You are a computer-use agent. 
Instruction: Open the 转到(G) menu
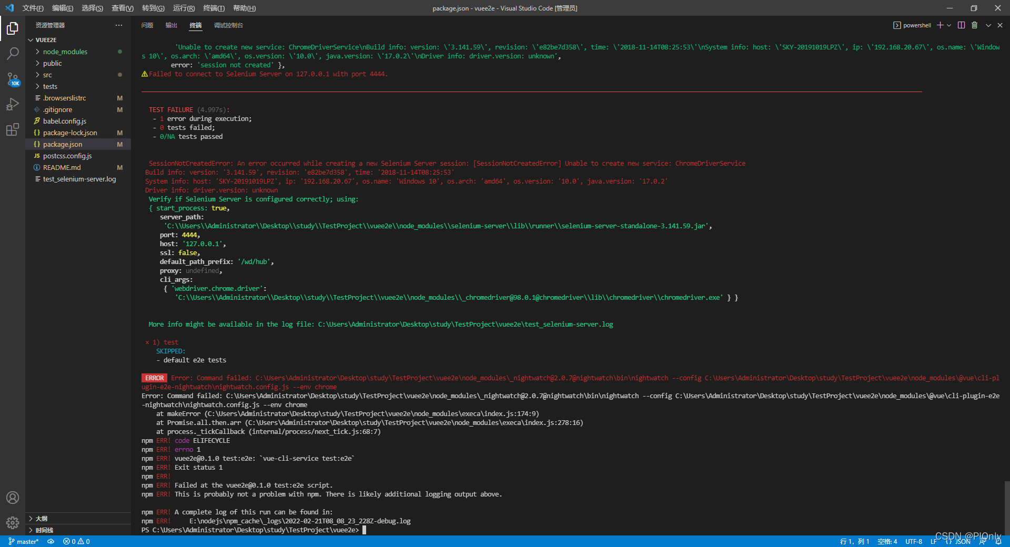point(153,8)
